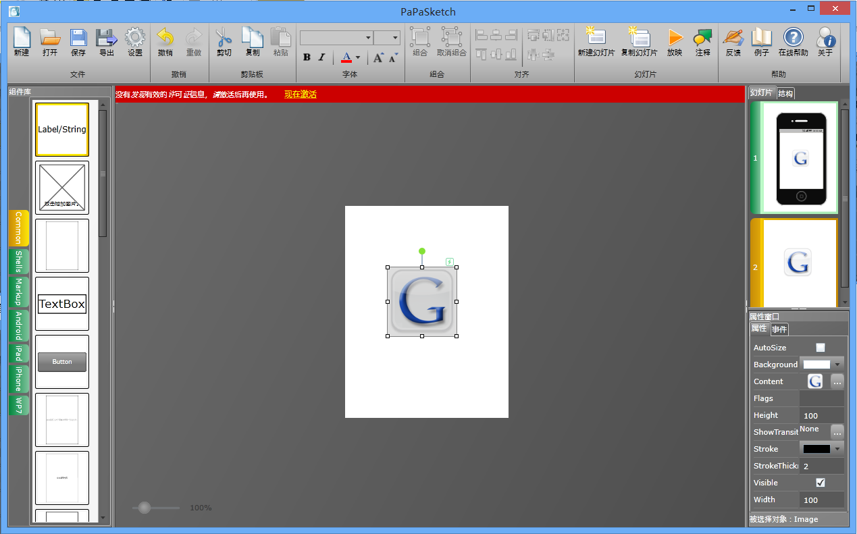Click the Width value field
This screenshot has height=534, width=857.
822,500
